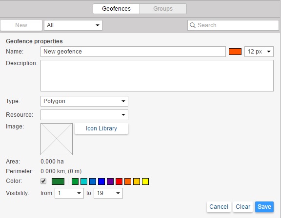Toggle the Color checkbox
This screenshot has height=218, width=281.
(x=43, y=181)
